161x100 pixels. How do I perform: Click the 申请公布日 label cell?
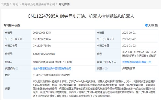point(108,46)
